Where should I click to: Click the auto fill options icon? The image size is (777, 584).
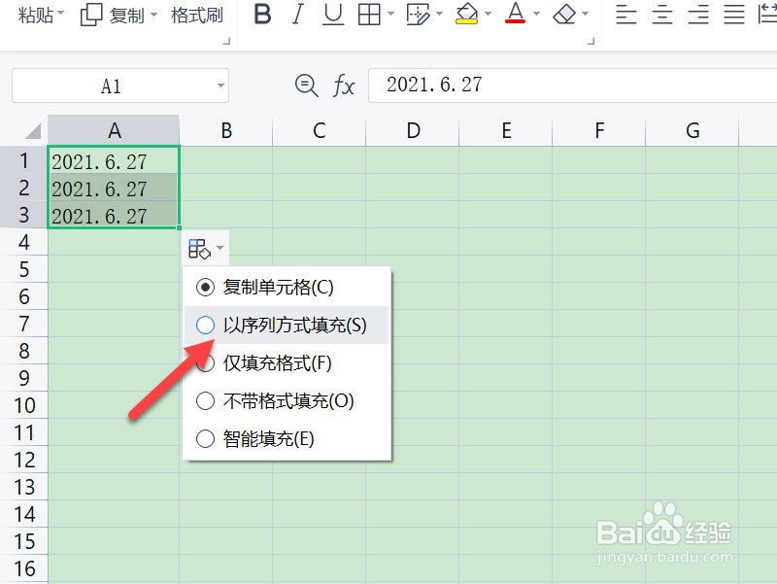[200, 249]
